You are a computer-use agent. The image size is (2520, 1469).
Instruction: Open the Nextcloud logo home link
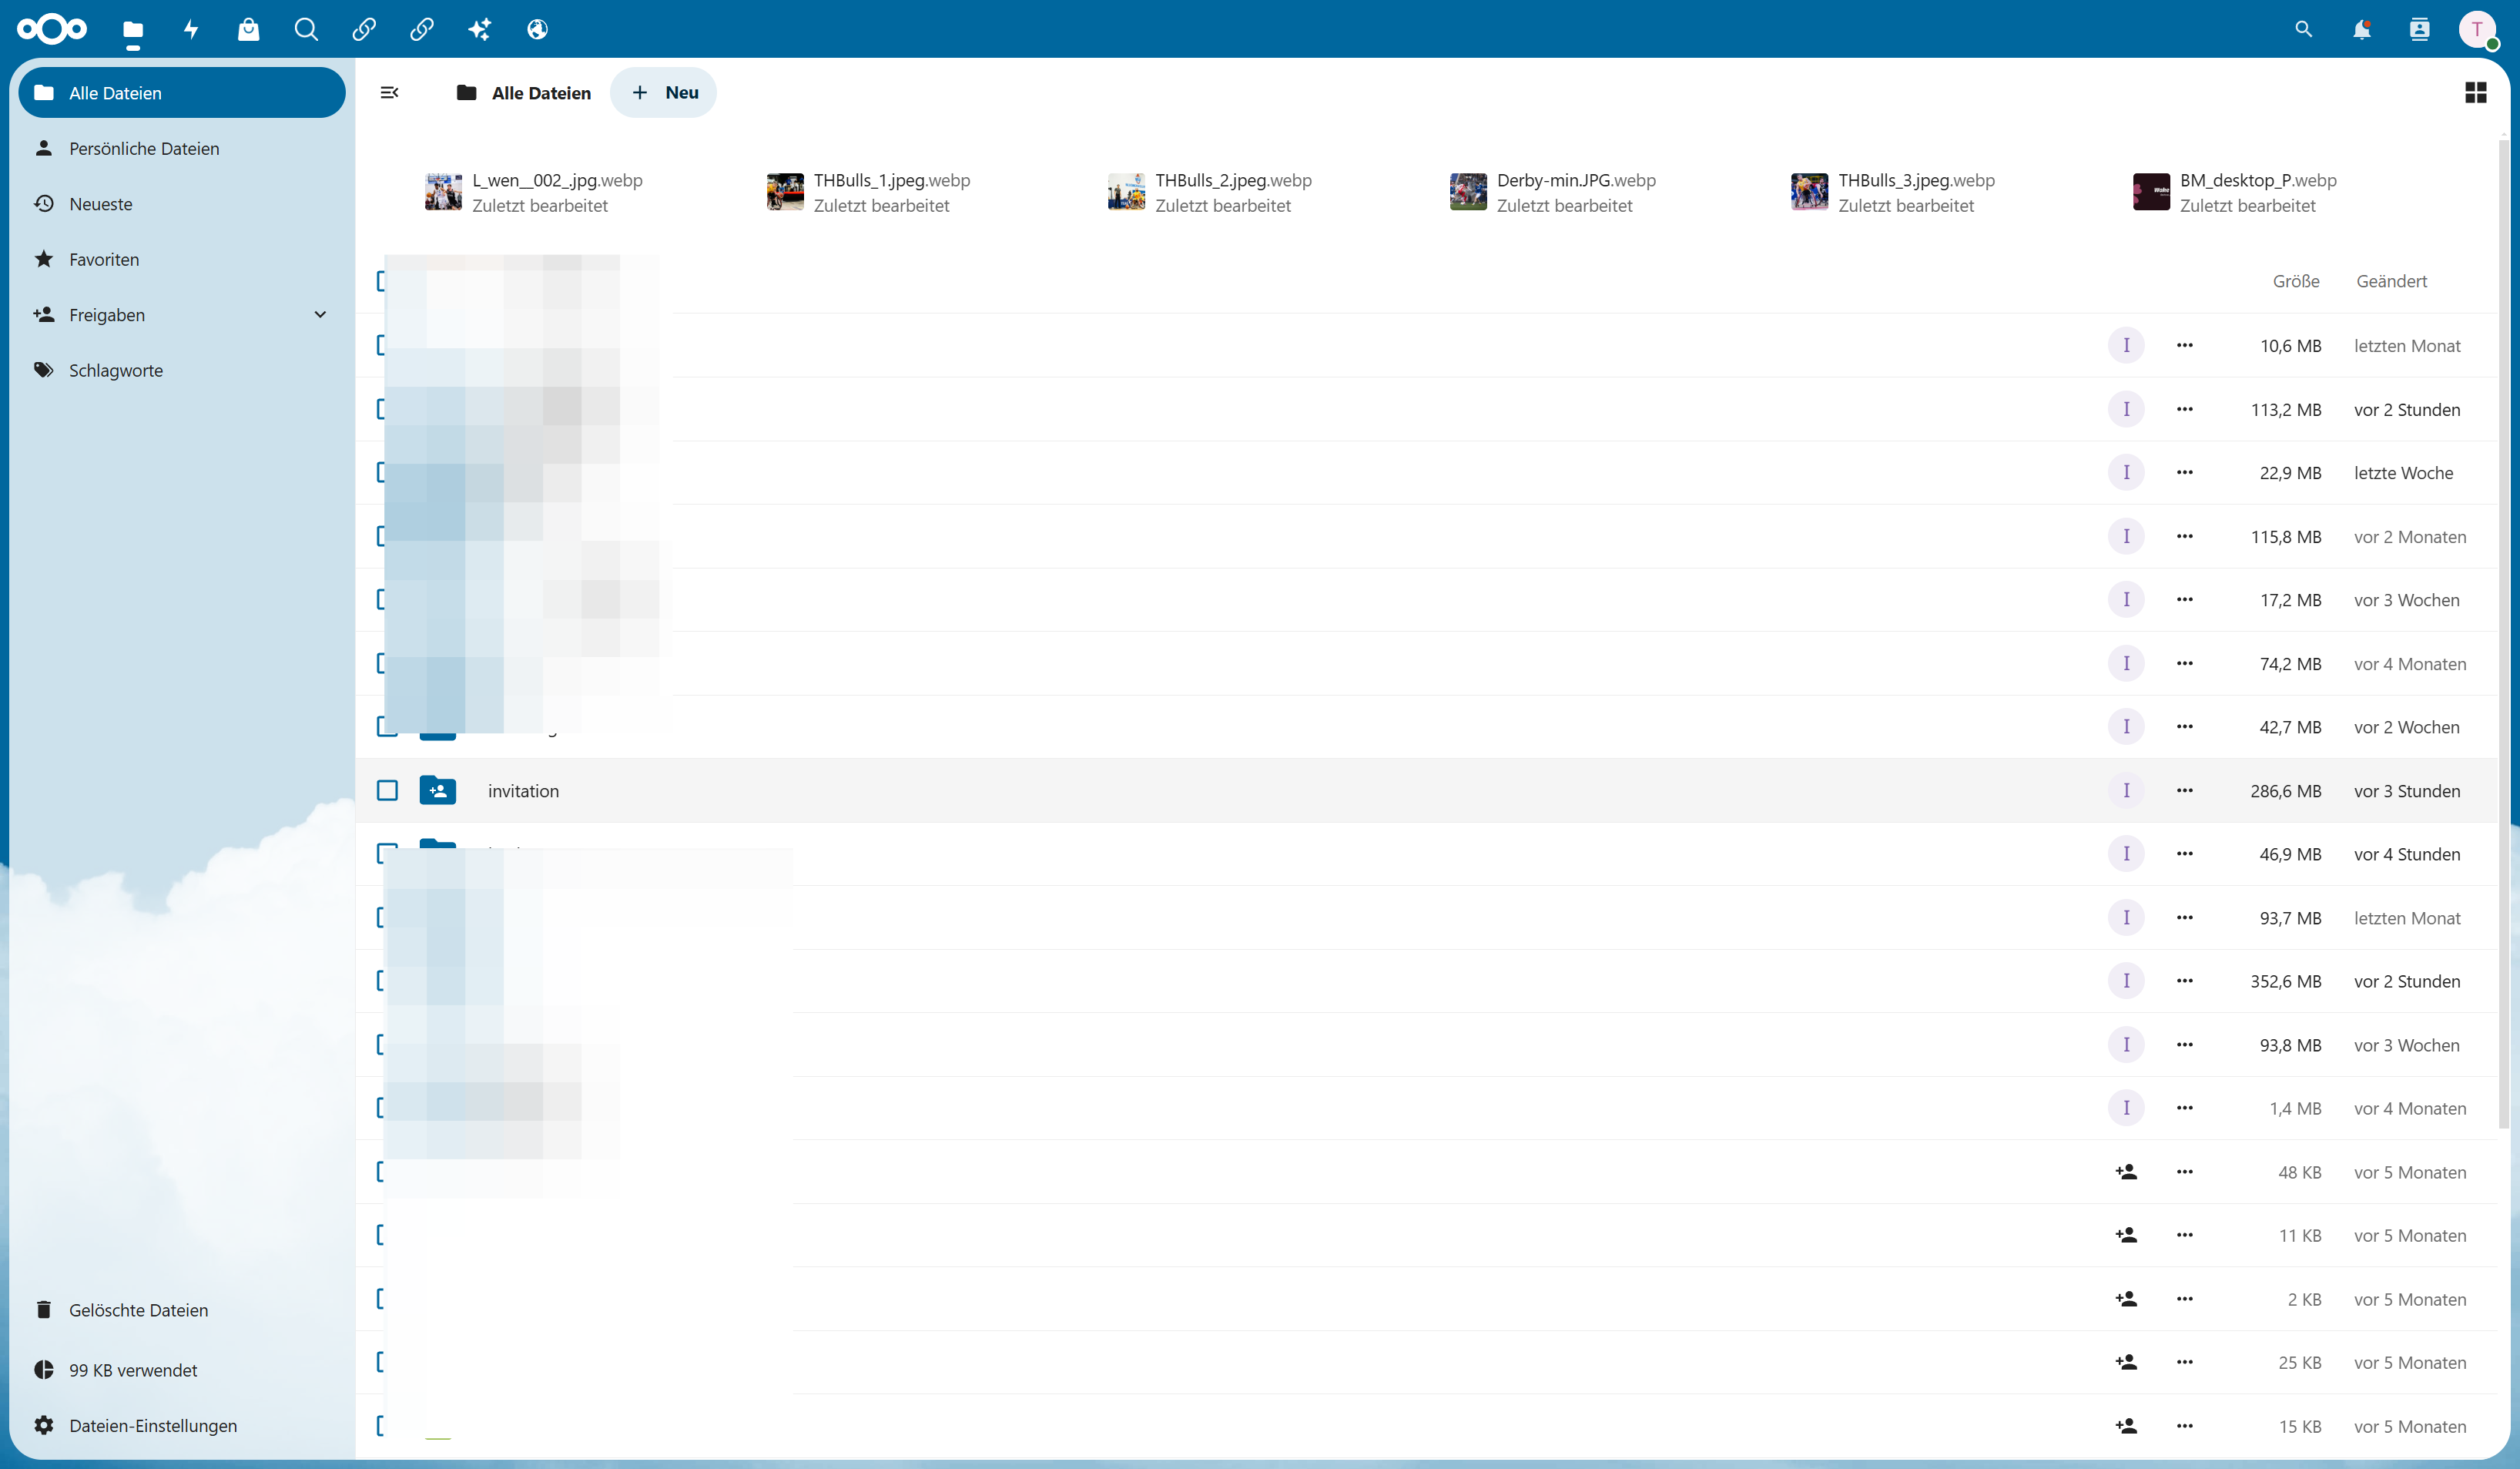tap(52, 29)
